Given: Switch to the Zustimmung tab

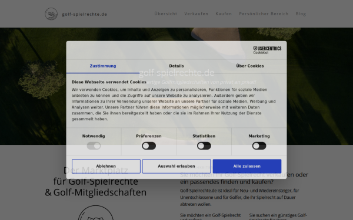Looking at the screenshot, I should [103, 66].
